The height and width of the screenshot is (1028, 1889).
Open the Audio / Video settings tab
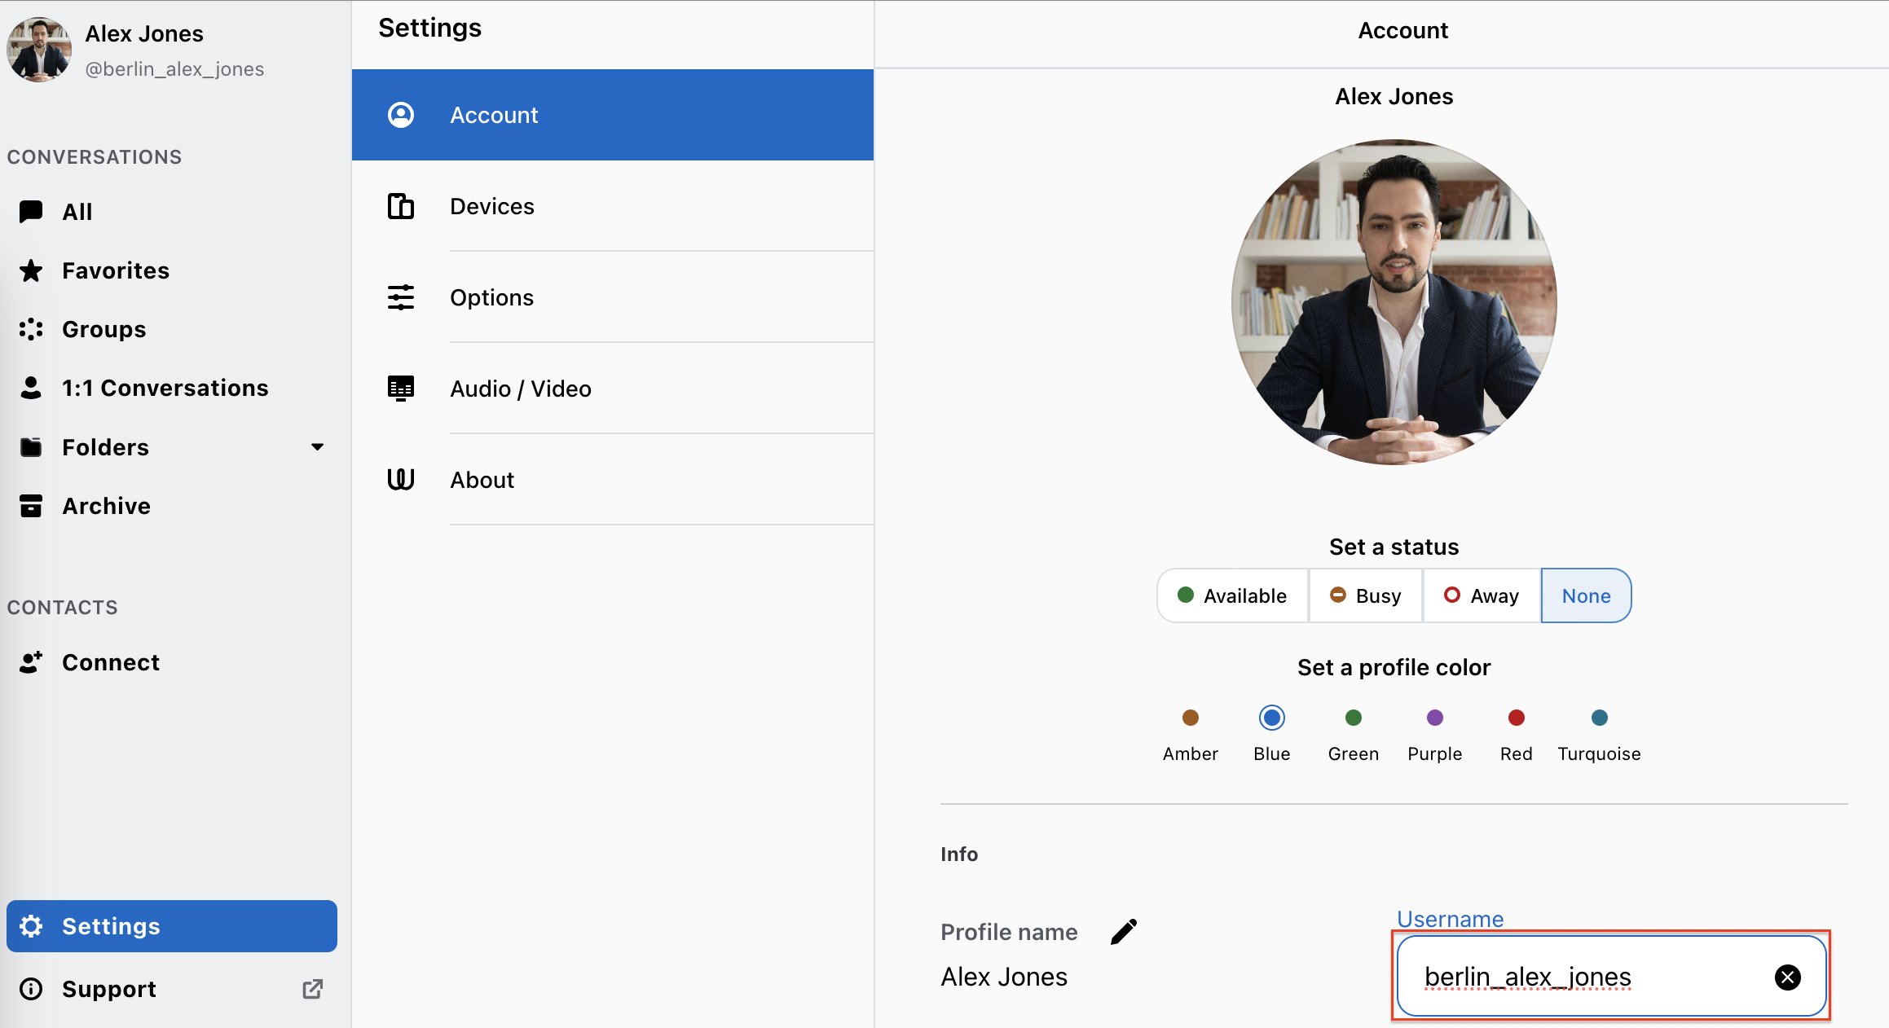point(613,389)
